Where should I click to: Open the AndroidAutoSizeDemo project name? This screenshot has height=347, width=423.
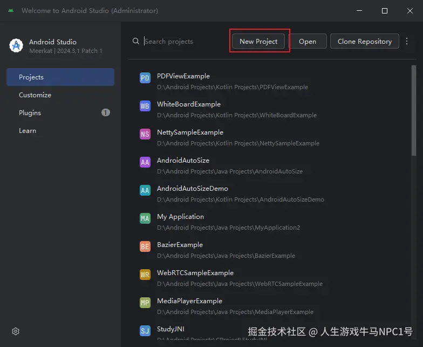[x=192, y=189]
